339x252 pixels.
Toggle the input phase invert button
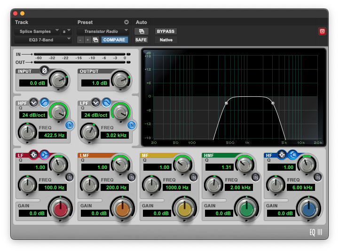pyautogui.click(x=44, y=71)
